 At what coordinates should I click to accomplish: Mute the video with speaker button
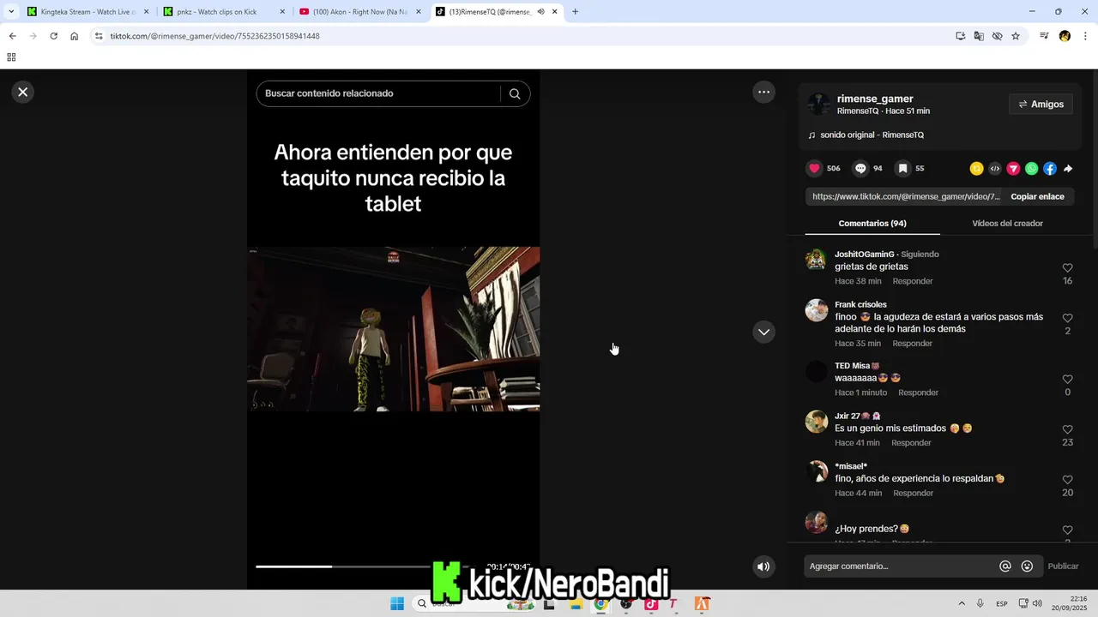click(763, 566)
